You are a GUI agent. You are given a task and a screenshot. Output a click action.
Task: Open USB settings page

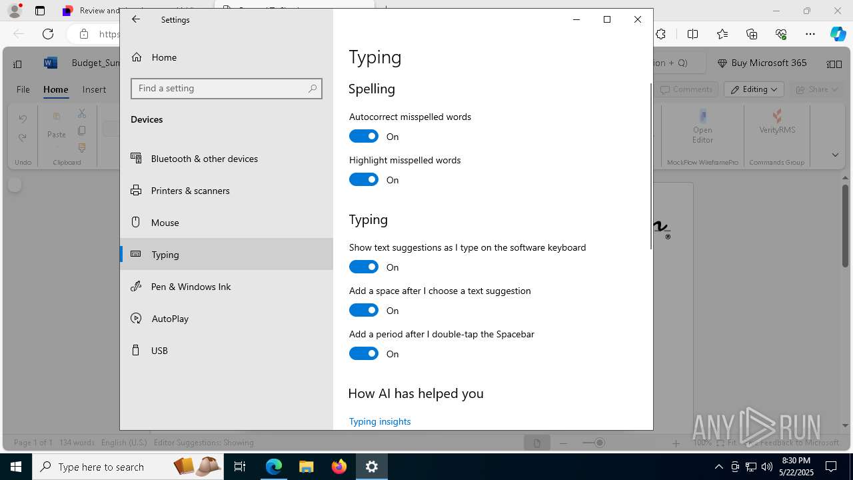227,351
